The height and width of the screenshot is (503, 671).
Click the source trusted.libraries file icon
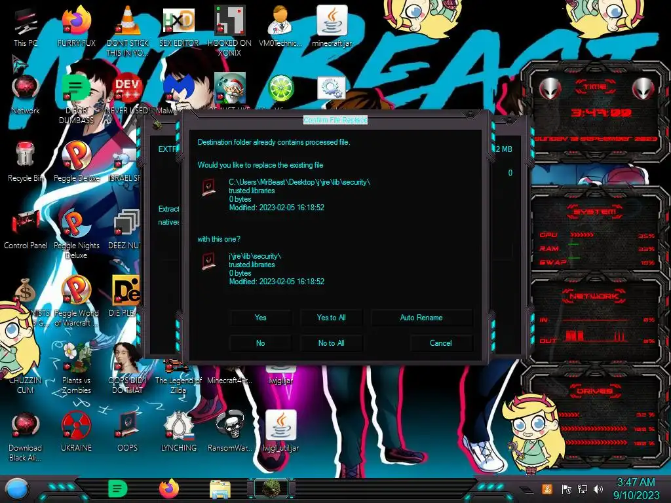coord(208,261)
